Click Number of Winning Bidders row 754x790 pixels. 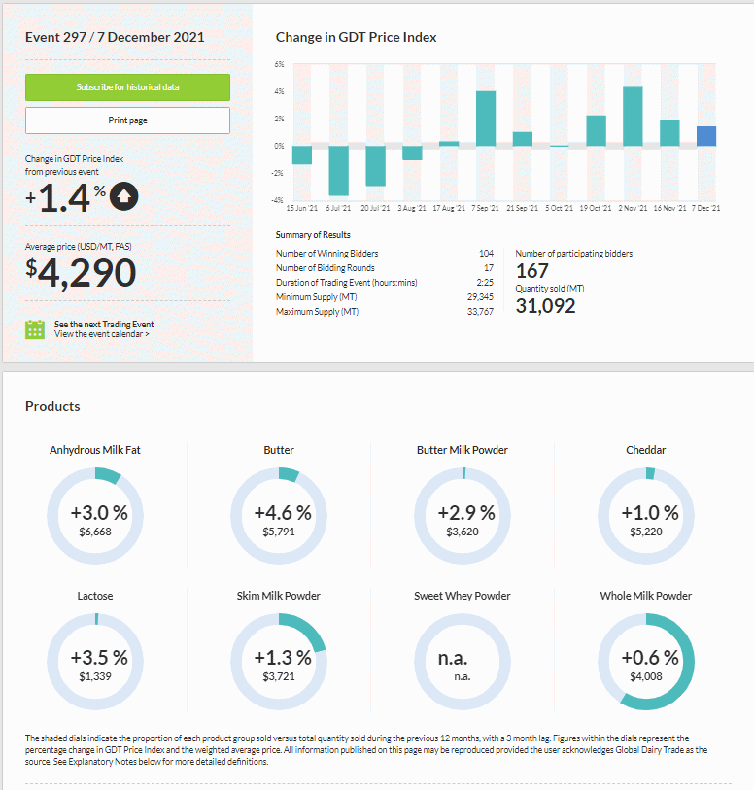385,254
